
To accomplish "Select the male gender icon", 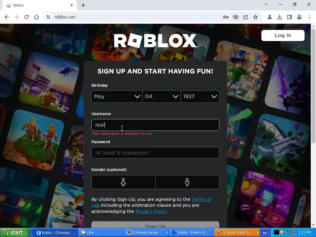I will [187, 182].
